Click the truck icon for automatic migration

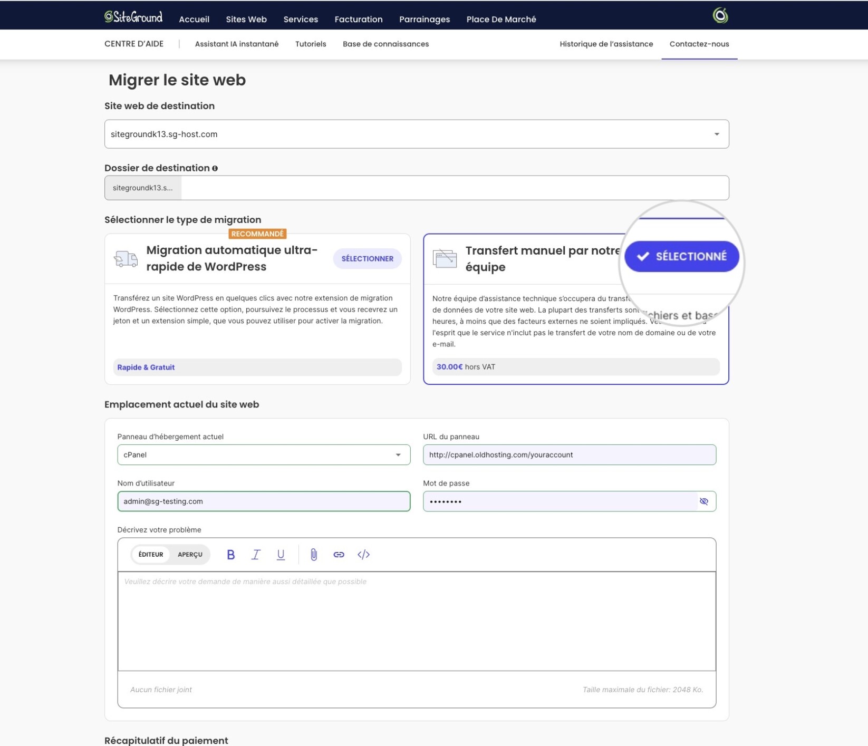click(x=126, y=259)
